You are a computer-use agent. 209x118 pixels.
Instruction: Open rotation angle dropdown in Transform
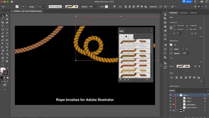(x=183, y=33)
